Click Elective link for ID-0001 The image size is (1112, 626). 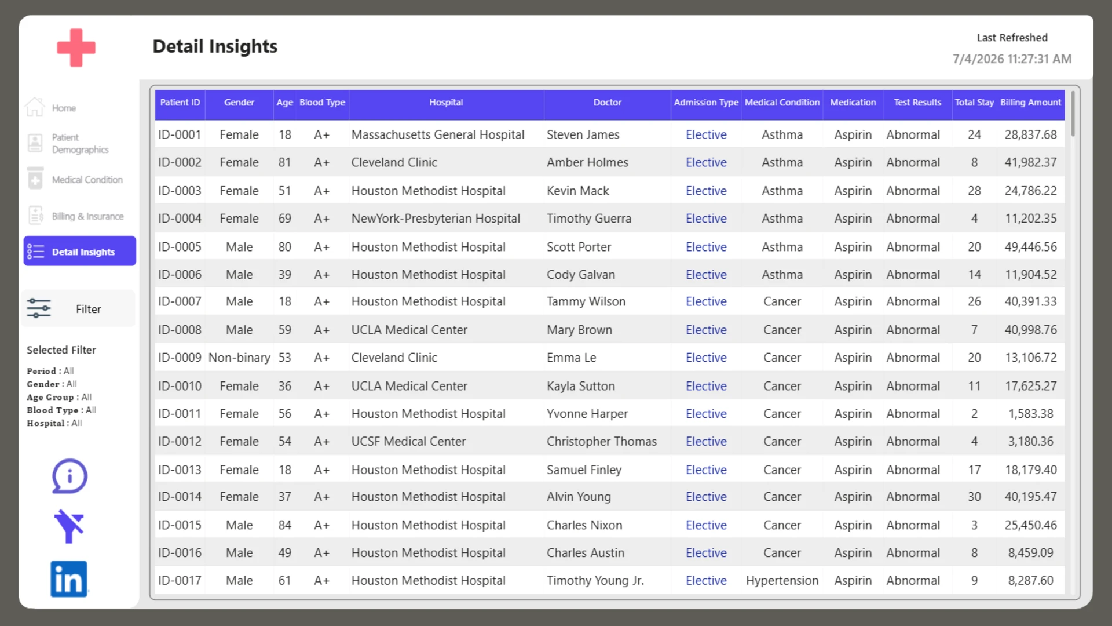click(706, 134)
